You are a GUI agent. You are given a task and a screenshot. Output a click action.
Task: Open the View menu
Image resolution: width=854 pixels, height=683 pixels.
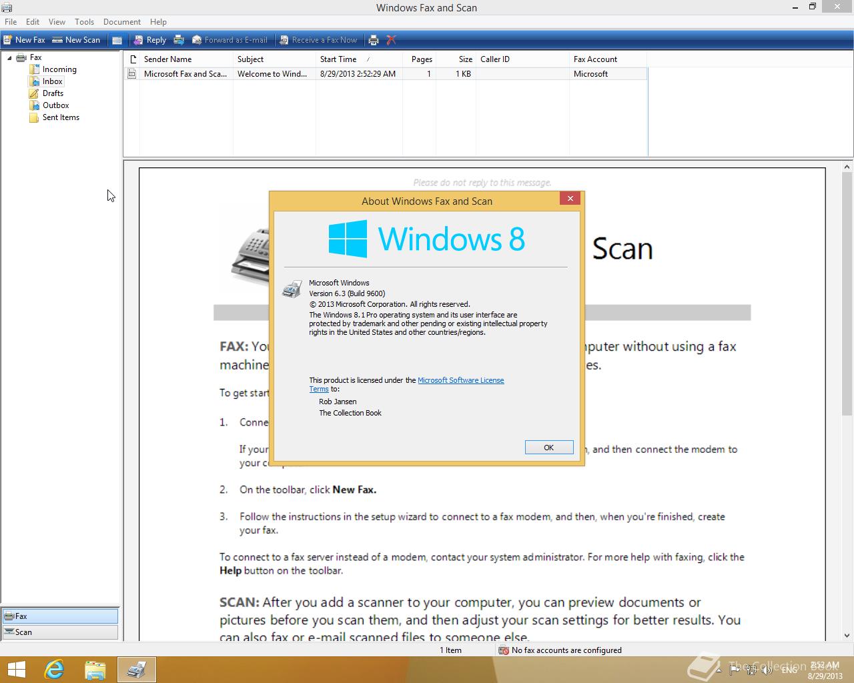click(57, 22)
